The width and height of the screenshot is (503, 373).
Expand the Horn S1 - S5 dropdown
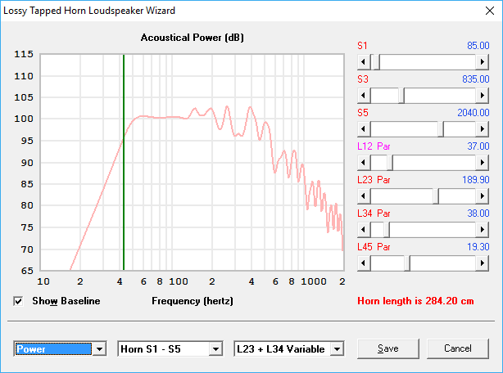[x=215, y=348]
